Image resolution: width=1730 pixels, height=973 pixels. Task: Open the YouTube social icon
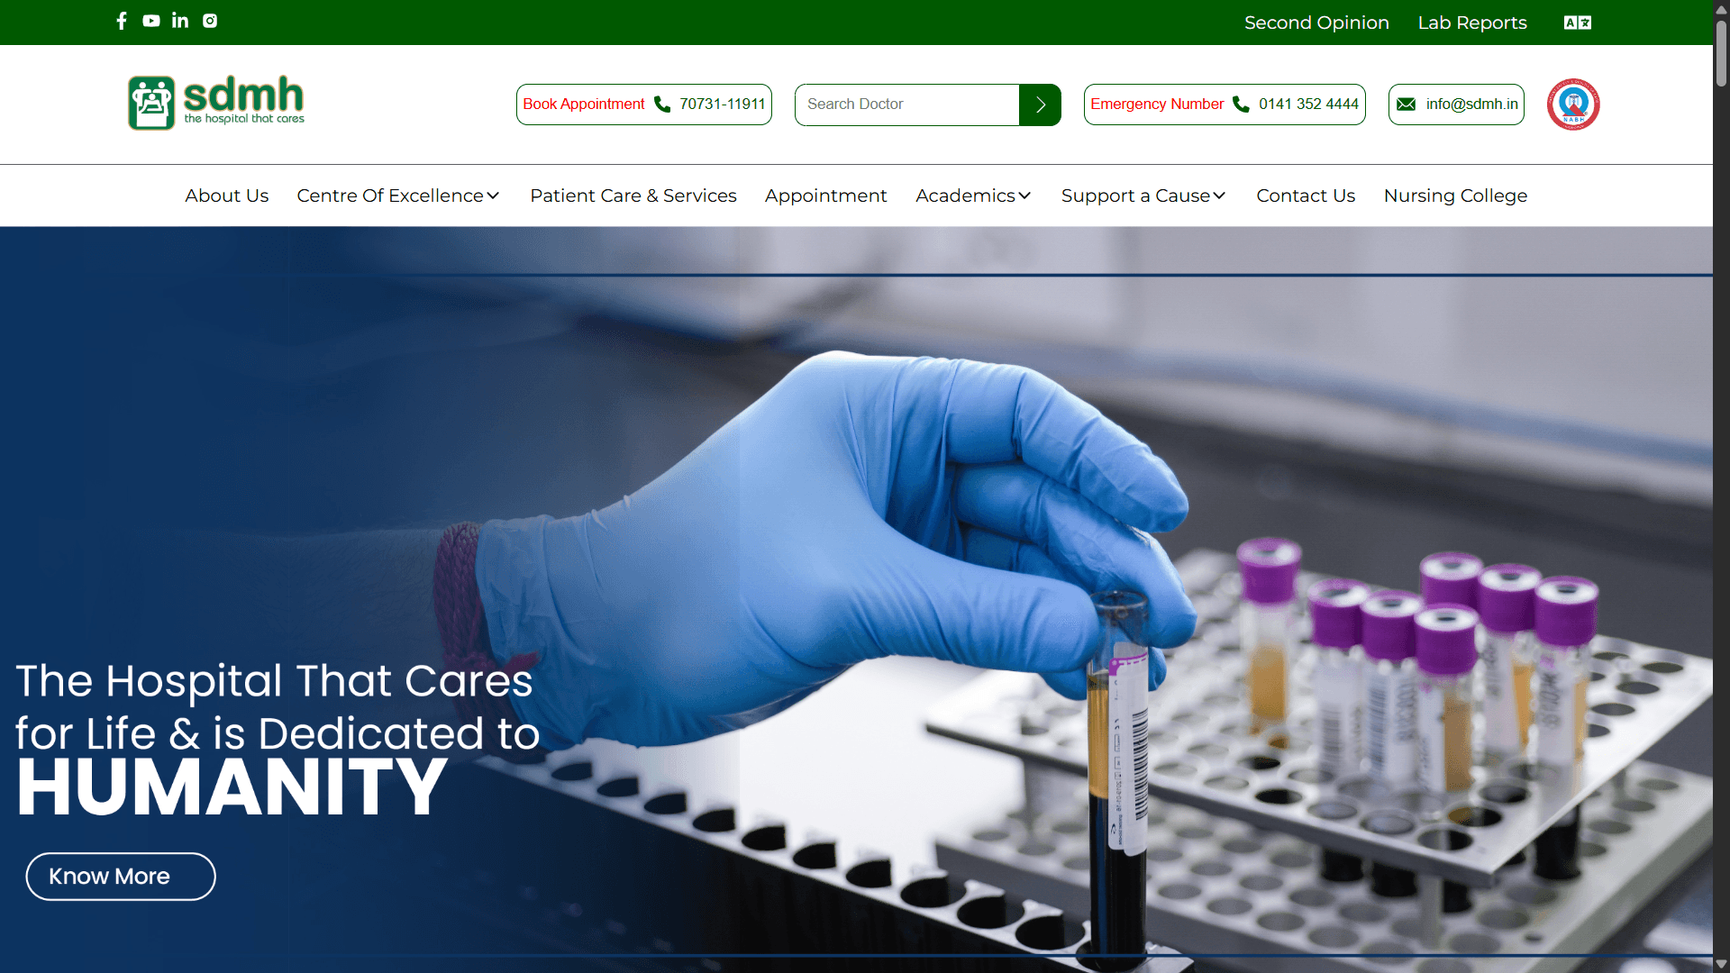coord(151,21)
